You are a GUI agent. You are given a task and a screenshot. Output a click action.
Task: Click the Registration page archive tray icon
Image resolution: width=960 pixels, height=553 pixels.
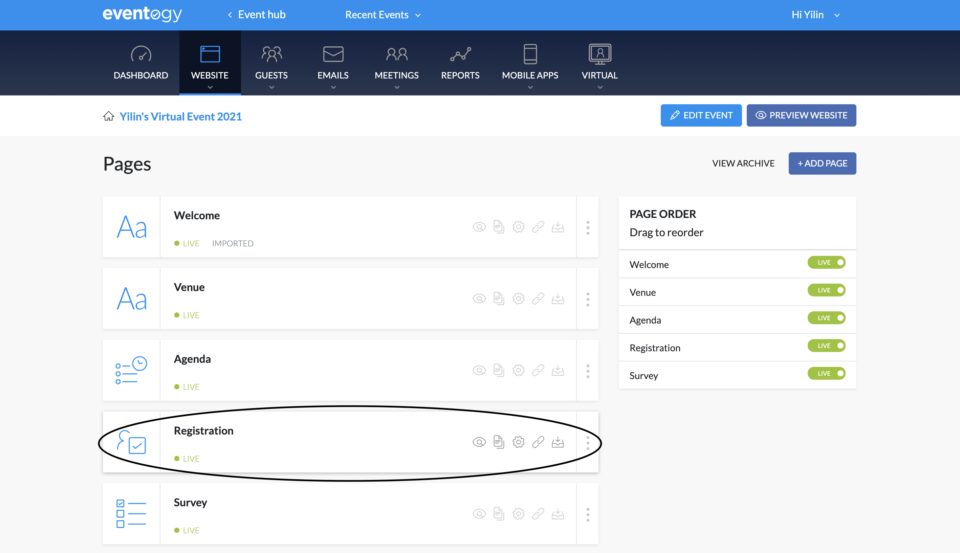pos(558,442)
